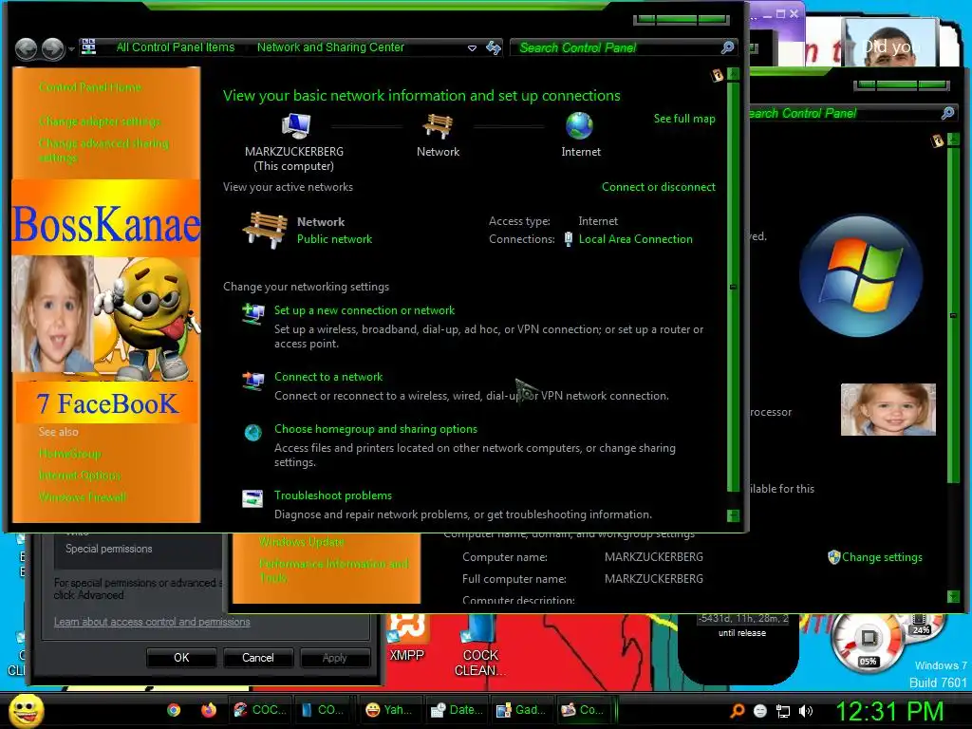Screen dimensions: 972x729
Task: Switch to the CO... taskbar button with the blue icon
Action: pos(323,710)
